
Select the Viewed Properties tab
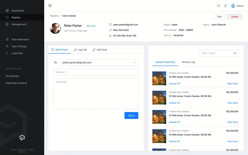(165, 62)
